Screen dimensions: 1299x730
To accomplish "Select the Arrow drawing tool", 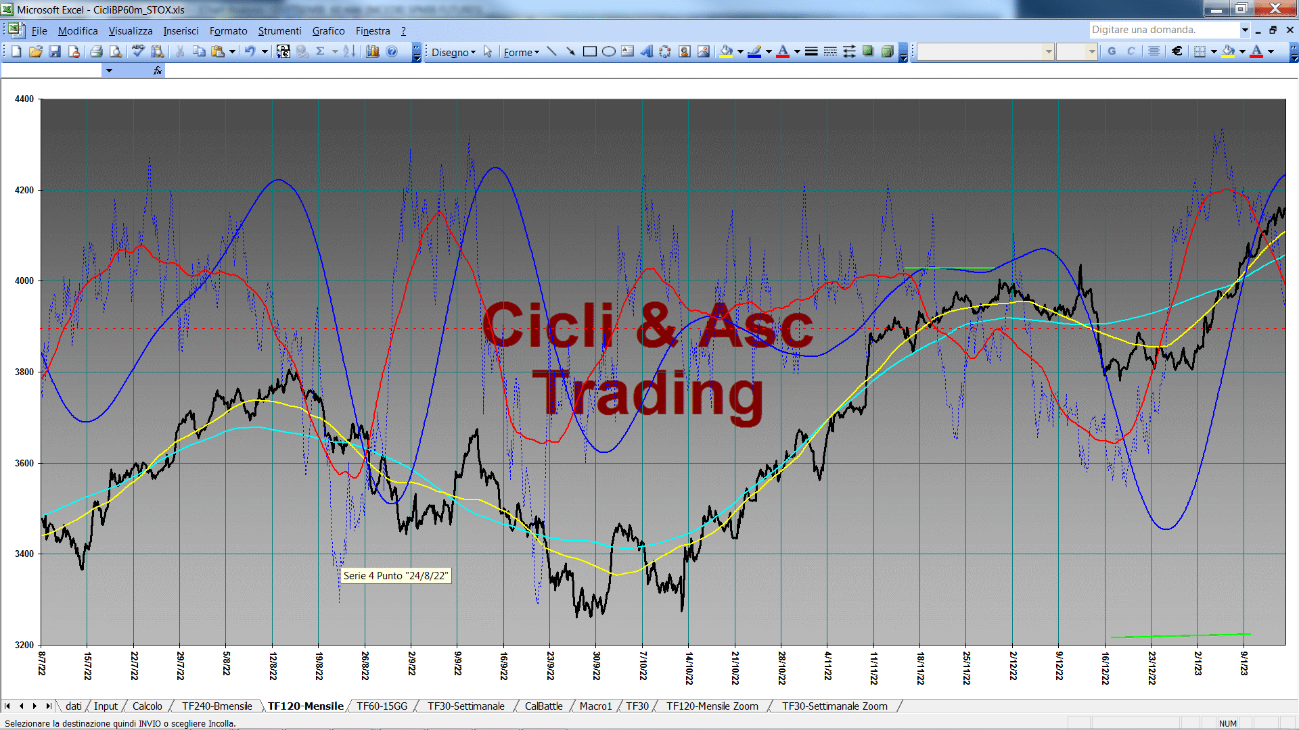I will pos(570,51).
